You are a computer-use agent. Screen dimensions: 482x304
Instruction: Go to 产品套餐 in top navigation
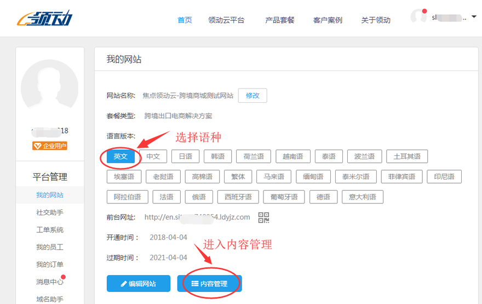pyautogui.click(x=280, y=20)
